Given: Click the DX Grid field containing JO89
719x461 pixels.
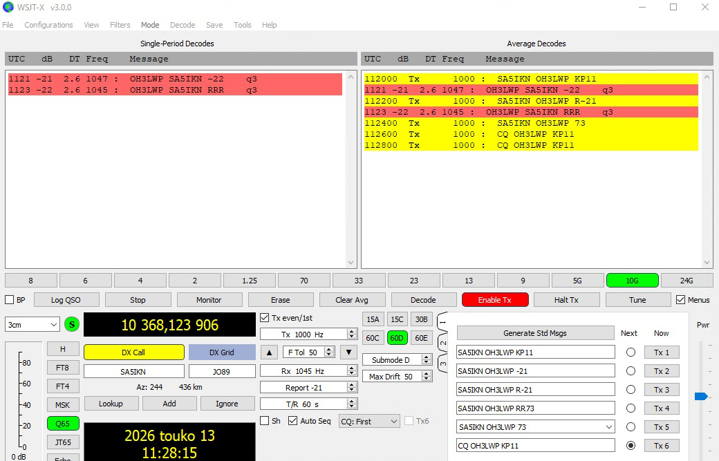Looking at the screenshot, I should [x=221, y=372].
